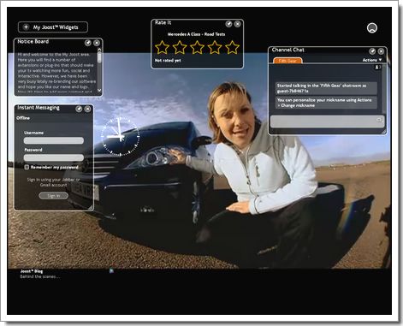This screenshot has width=403, height=326.
Task: Give a one-star rating
Action: pyautogui.click(x=162, y=47)
